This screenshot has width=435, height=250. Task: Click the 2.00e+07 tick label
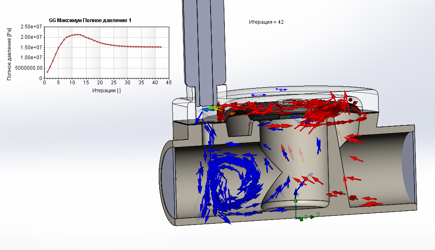tap(31, 37)
